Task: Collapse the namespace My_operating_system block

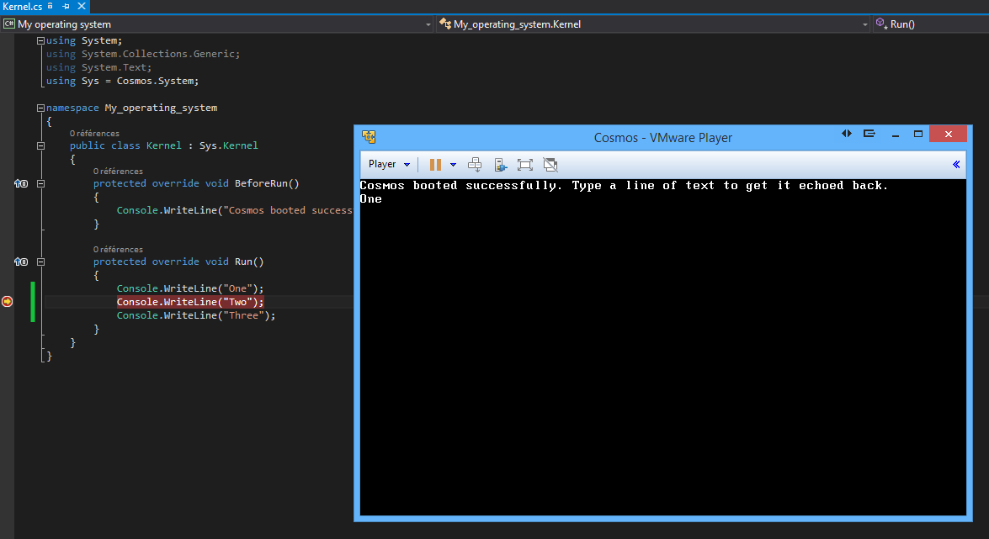Action: [x=41, y=108]
